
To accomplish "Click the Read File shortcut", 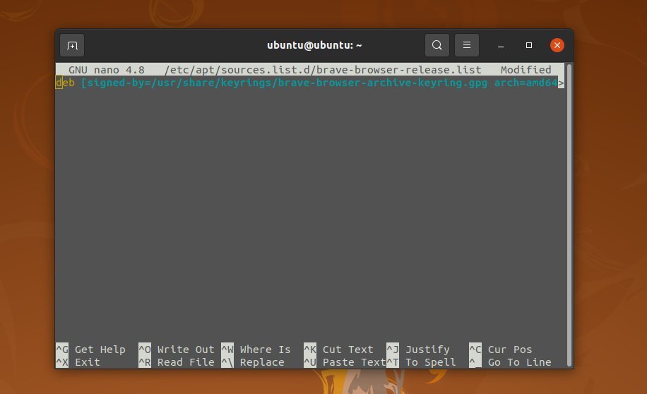I will (x=185, y=362).
